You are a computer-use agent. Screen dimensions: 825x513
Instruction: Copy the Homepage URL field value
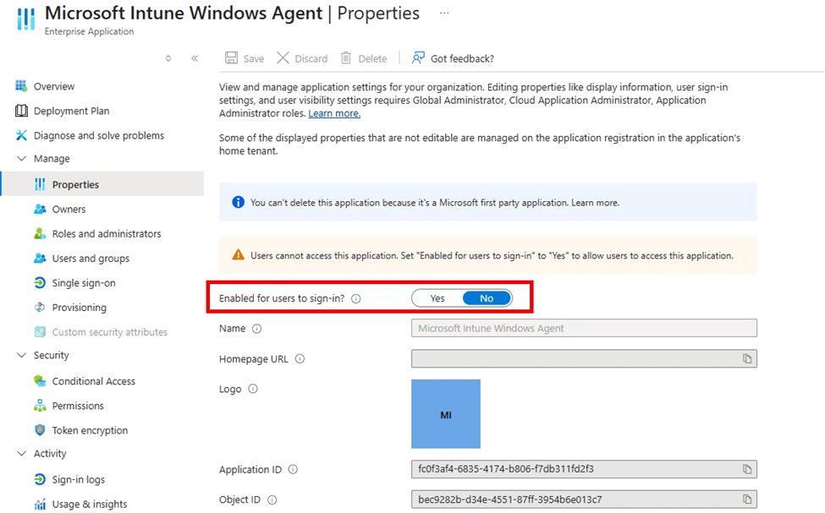pos(747,359)
